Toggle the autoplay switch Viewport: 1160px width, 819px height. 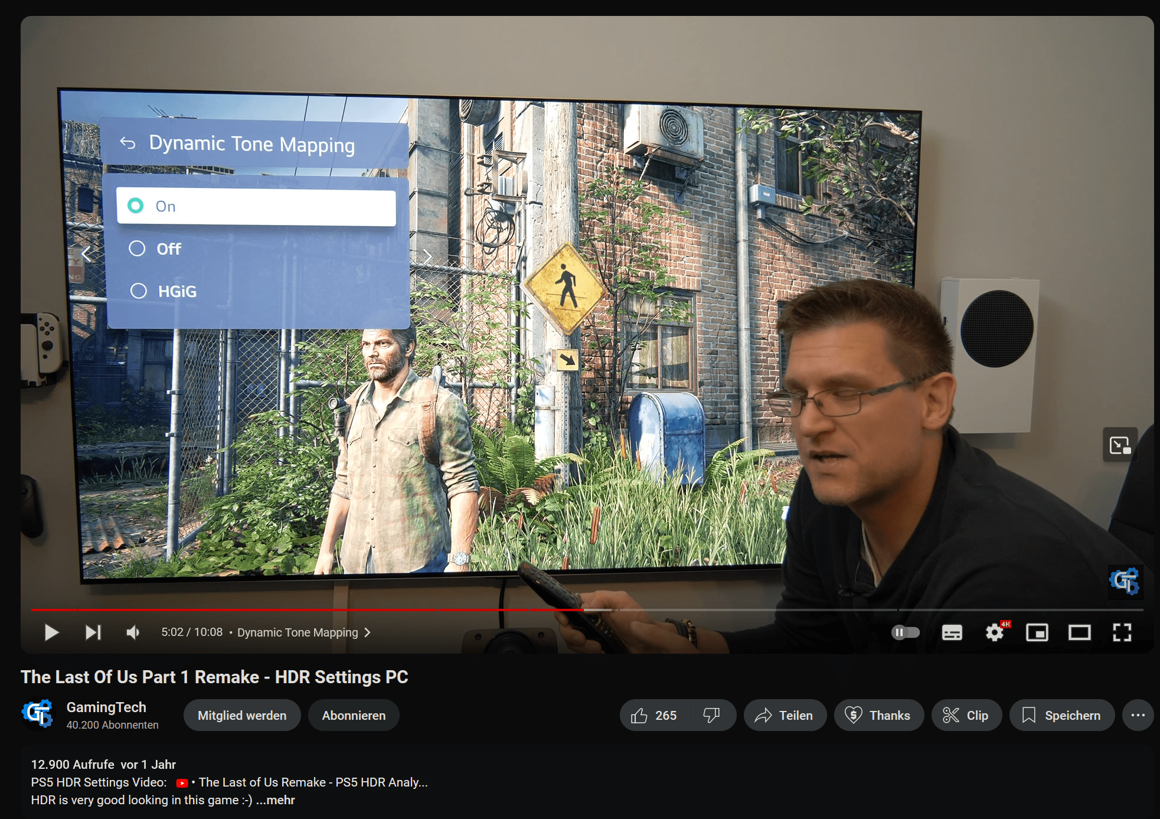pyautogui.click(x=906, y=632)
